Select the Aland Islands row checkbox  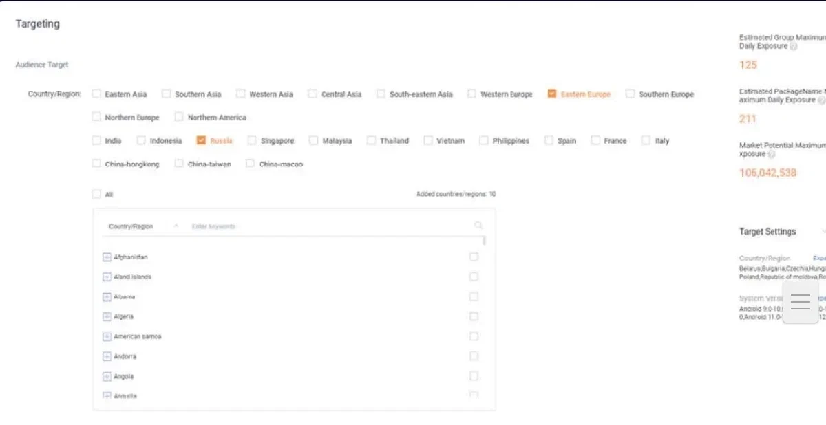(474, 277)
